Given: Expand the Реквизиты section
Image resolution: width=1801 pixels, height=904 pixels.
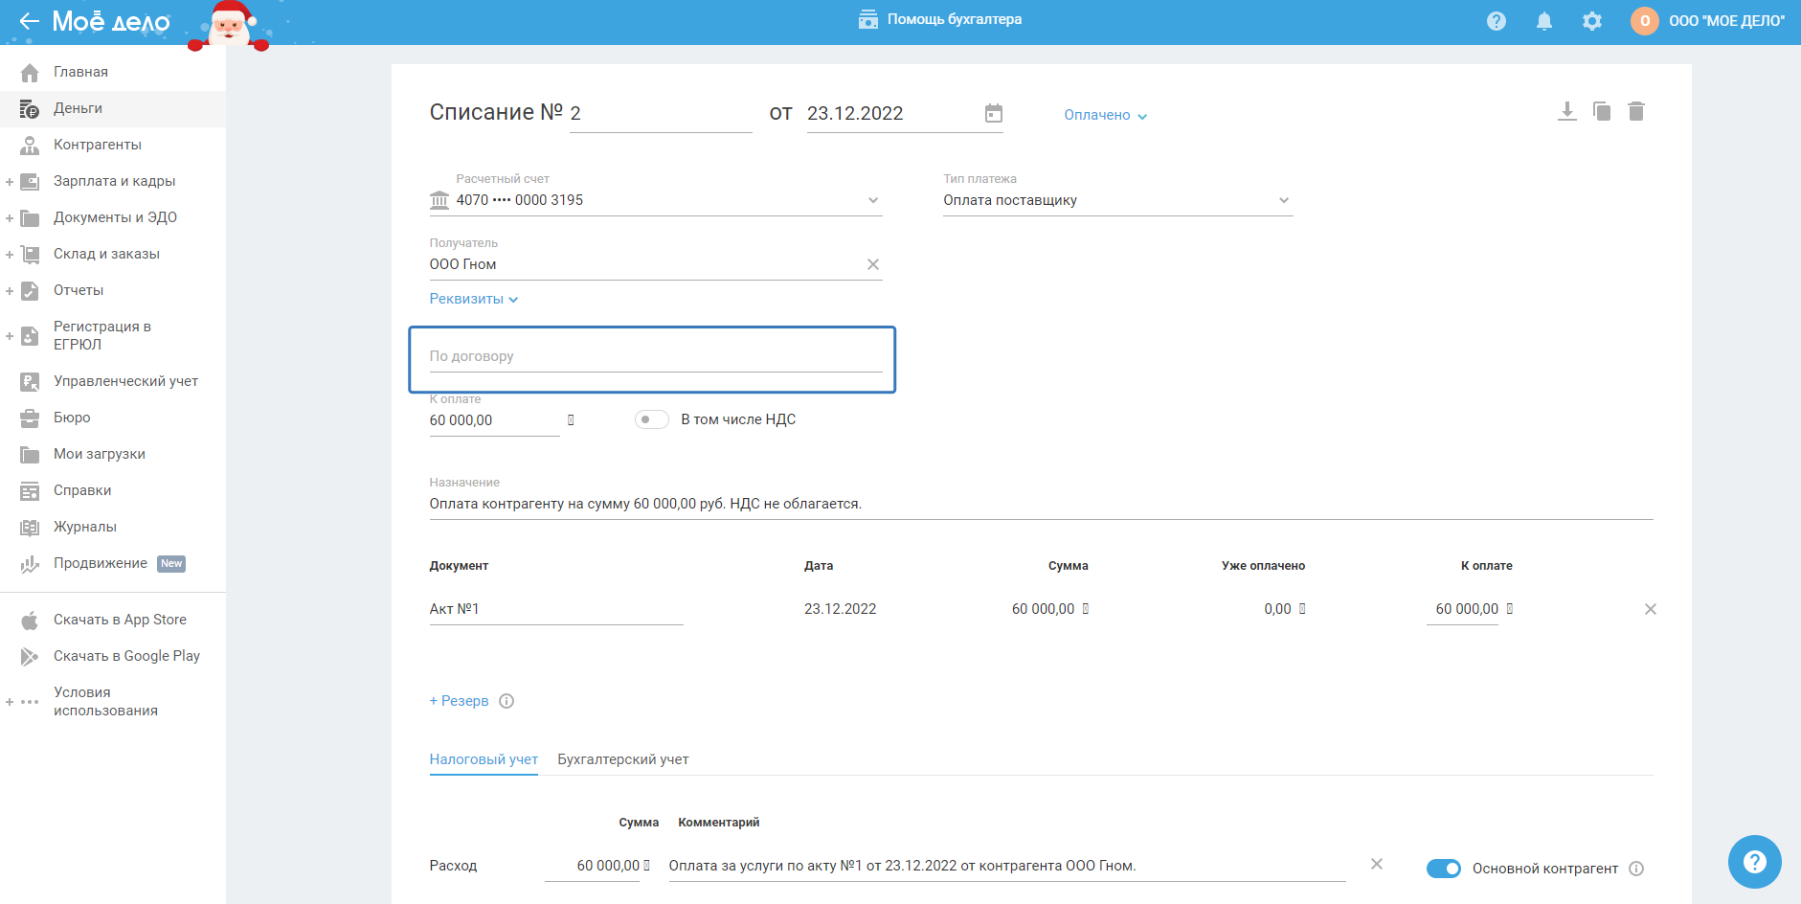Looking at the screenshot, I should tap(473, 299).
